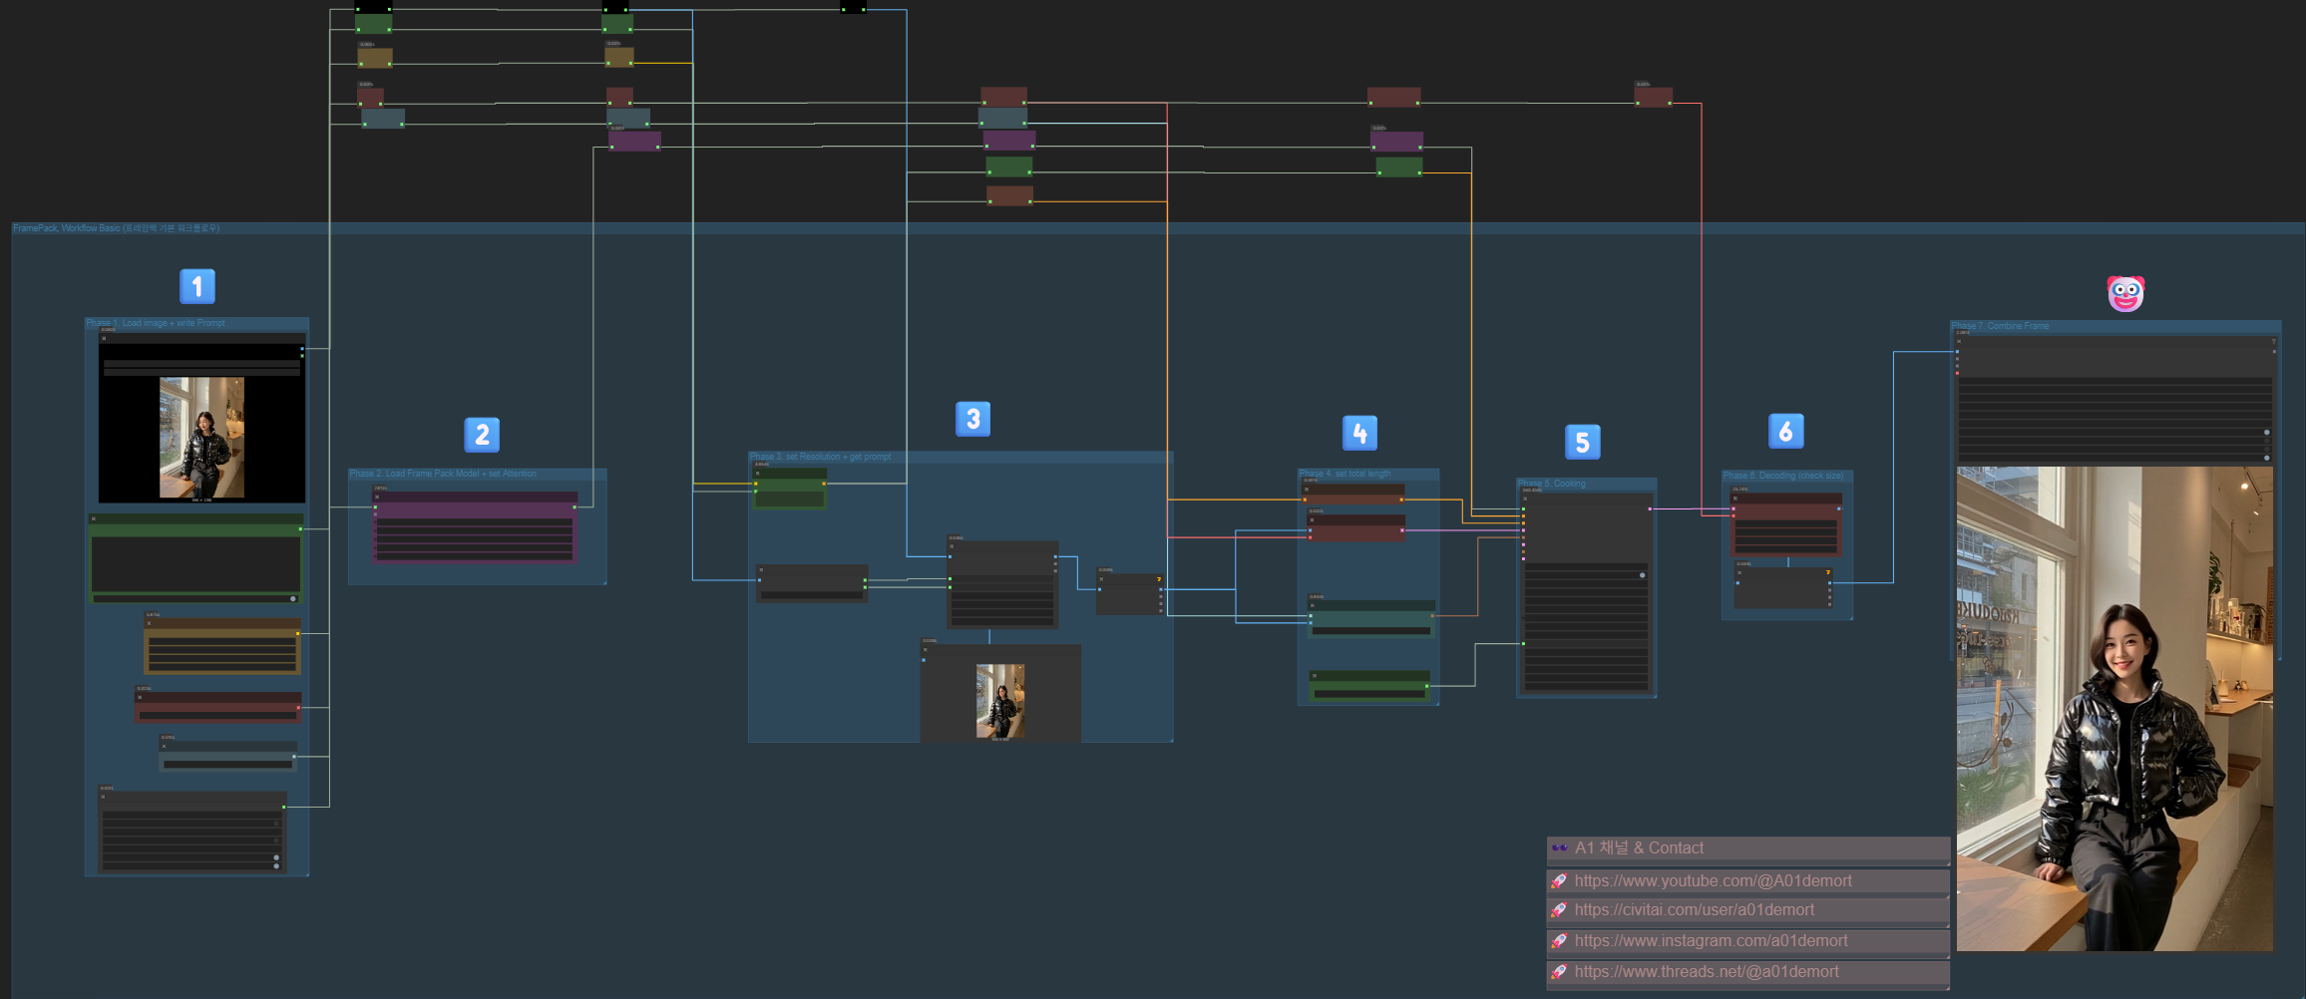Image resolution: width=2306 pixels, height=999 pixels.
Task: Open the threads.net/@a01demort link
Action: pos(1707,972)
